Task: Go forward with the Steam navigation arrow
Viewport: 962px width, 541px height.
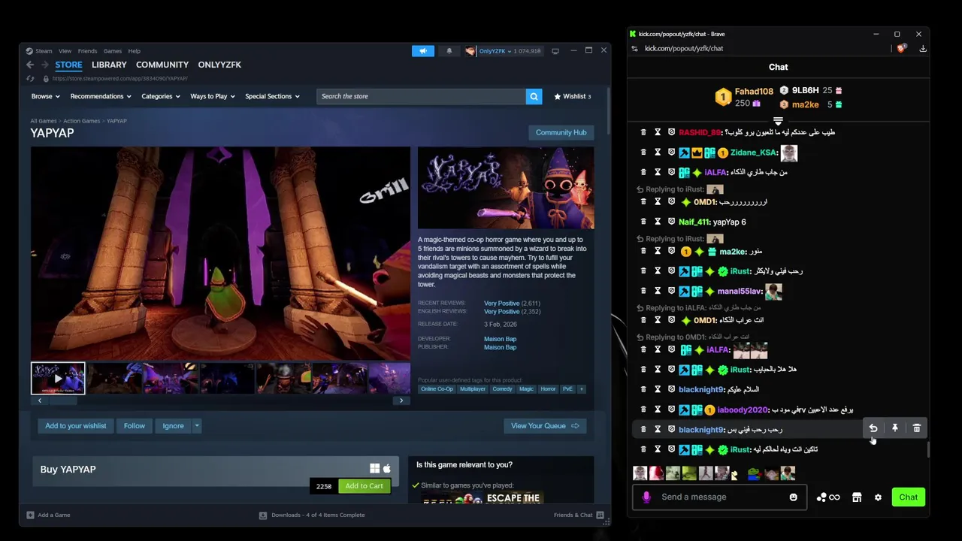Action: pyautogui.click(x=45, y=65)
